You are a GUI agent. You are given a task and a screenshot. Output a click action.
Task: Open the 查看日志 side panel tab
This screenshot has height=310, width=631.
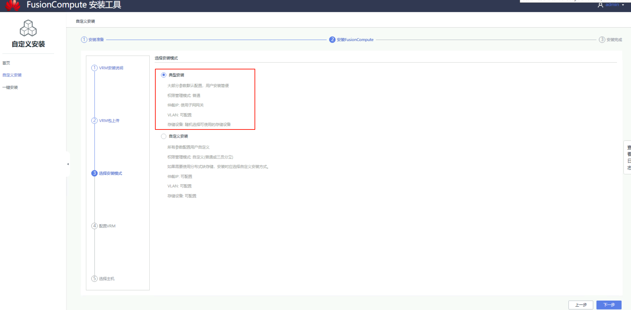tap(628, 158)
